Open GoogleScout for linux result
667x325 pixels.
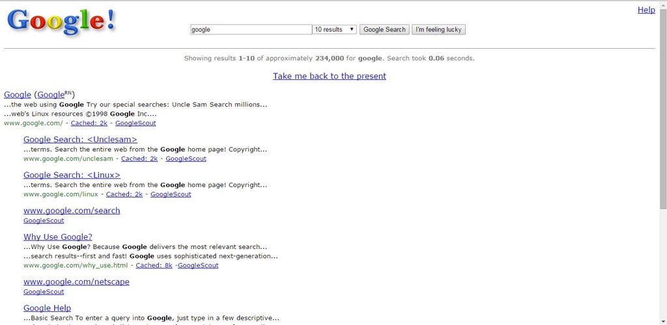[x=171, y=194]
